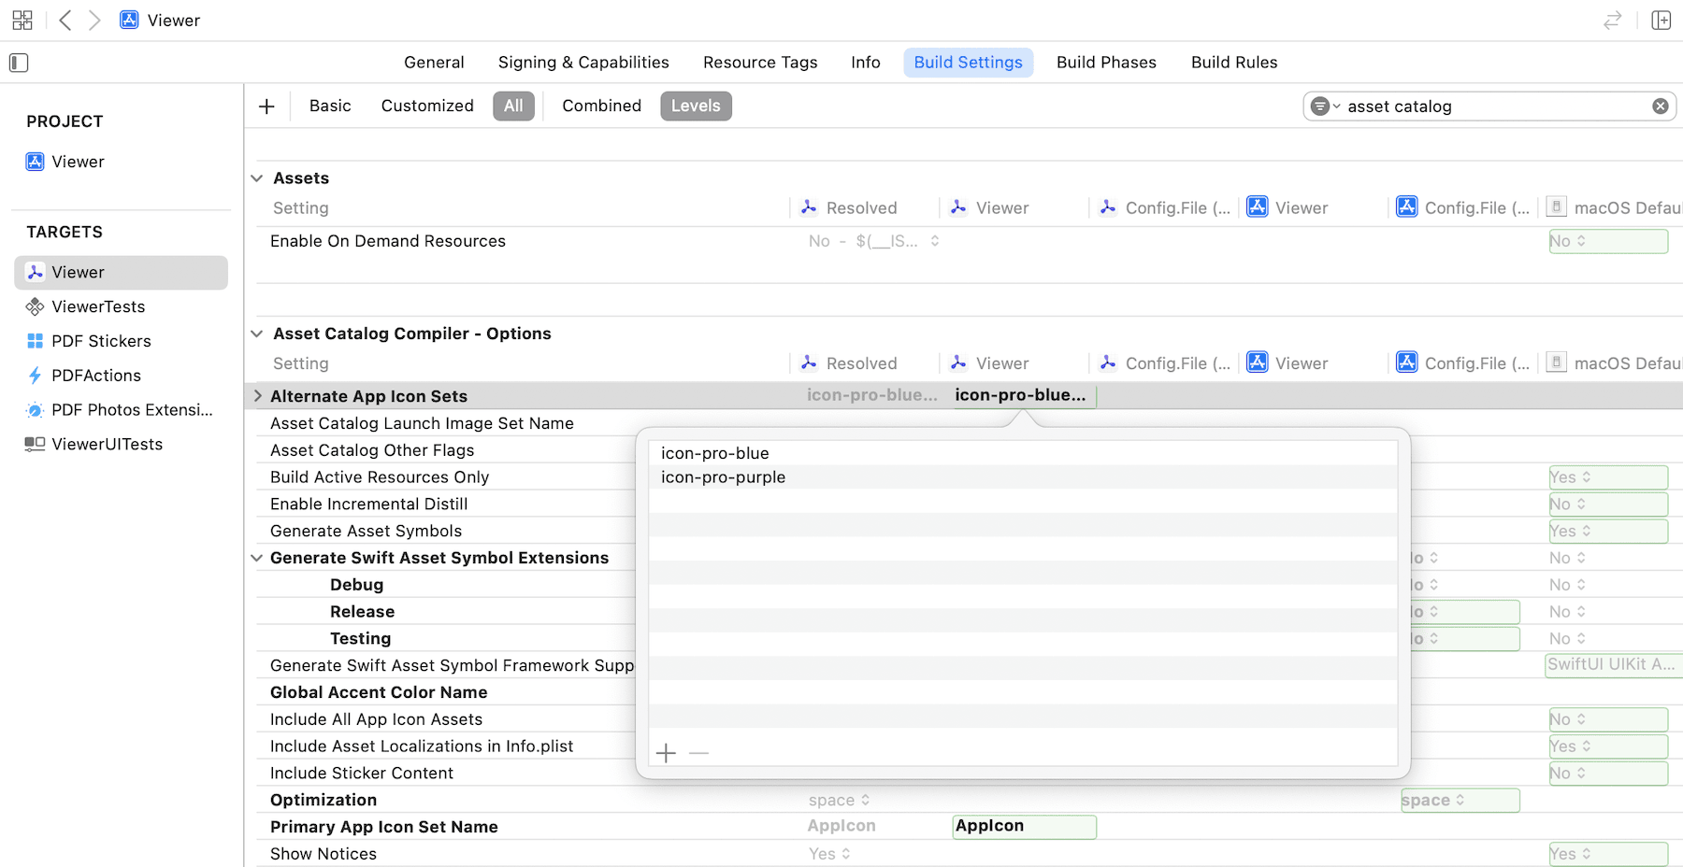1683x867 pixels.
Task: Open the Viewer project under PROJECT
Action: click(78, 161)
